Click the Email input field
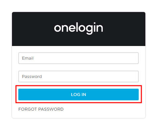Viewport: 157px width, 132px height. (78, 58)
